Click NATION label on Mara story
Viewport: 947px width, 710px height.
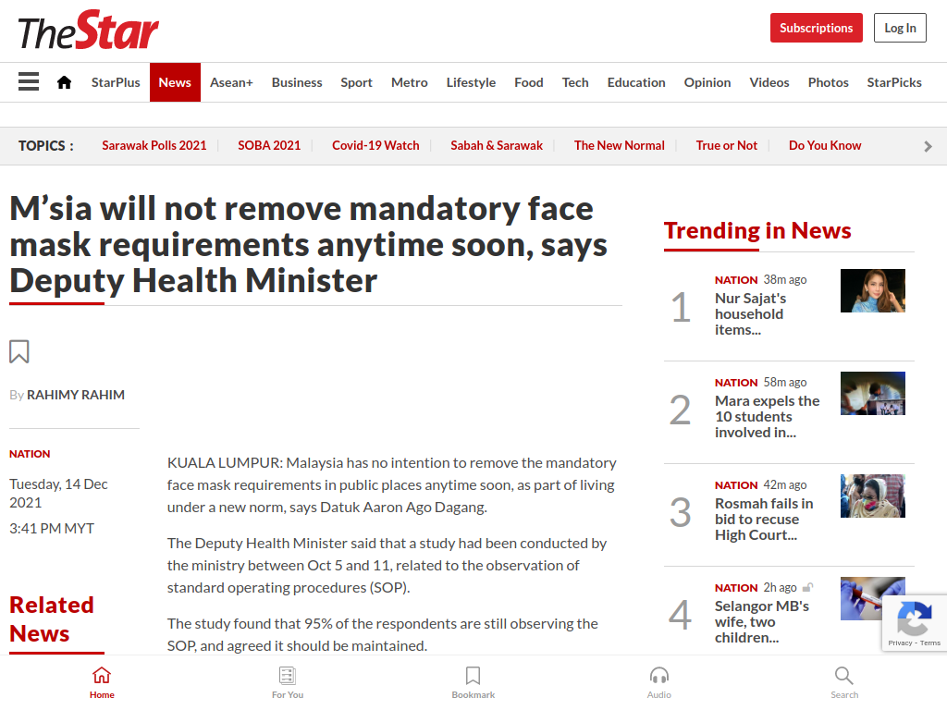(x=735, y=383)
